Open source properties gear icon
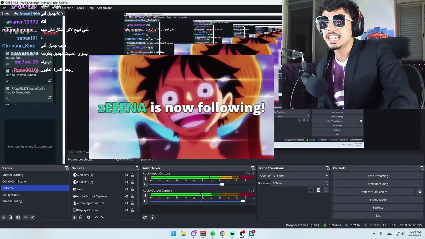 [88, 217]
